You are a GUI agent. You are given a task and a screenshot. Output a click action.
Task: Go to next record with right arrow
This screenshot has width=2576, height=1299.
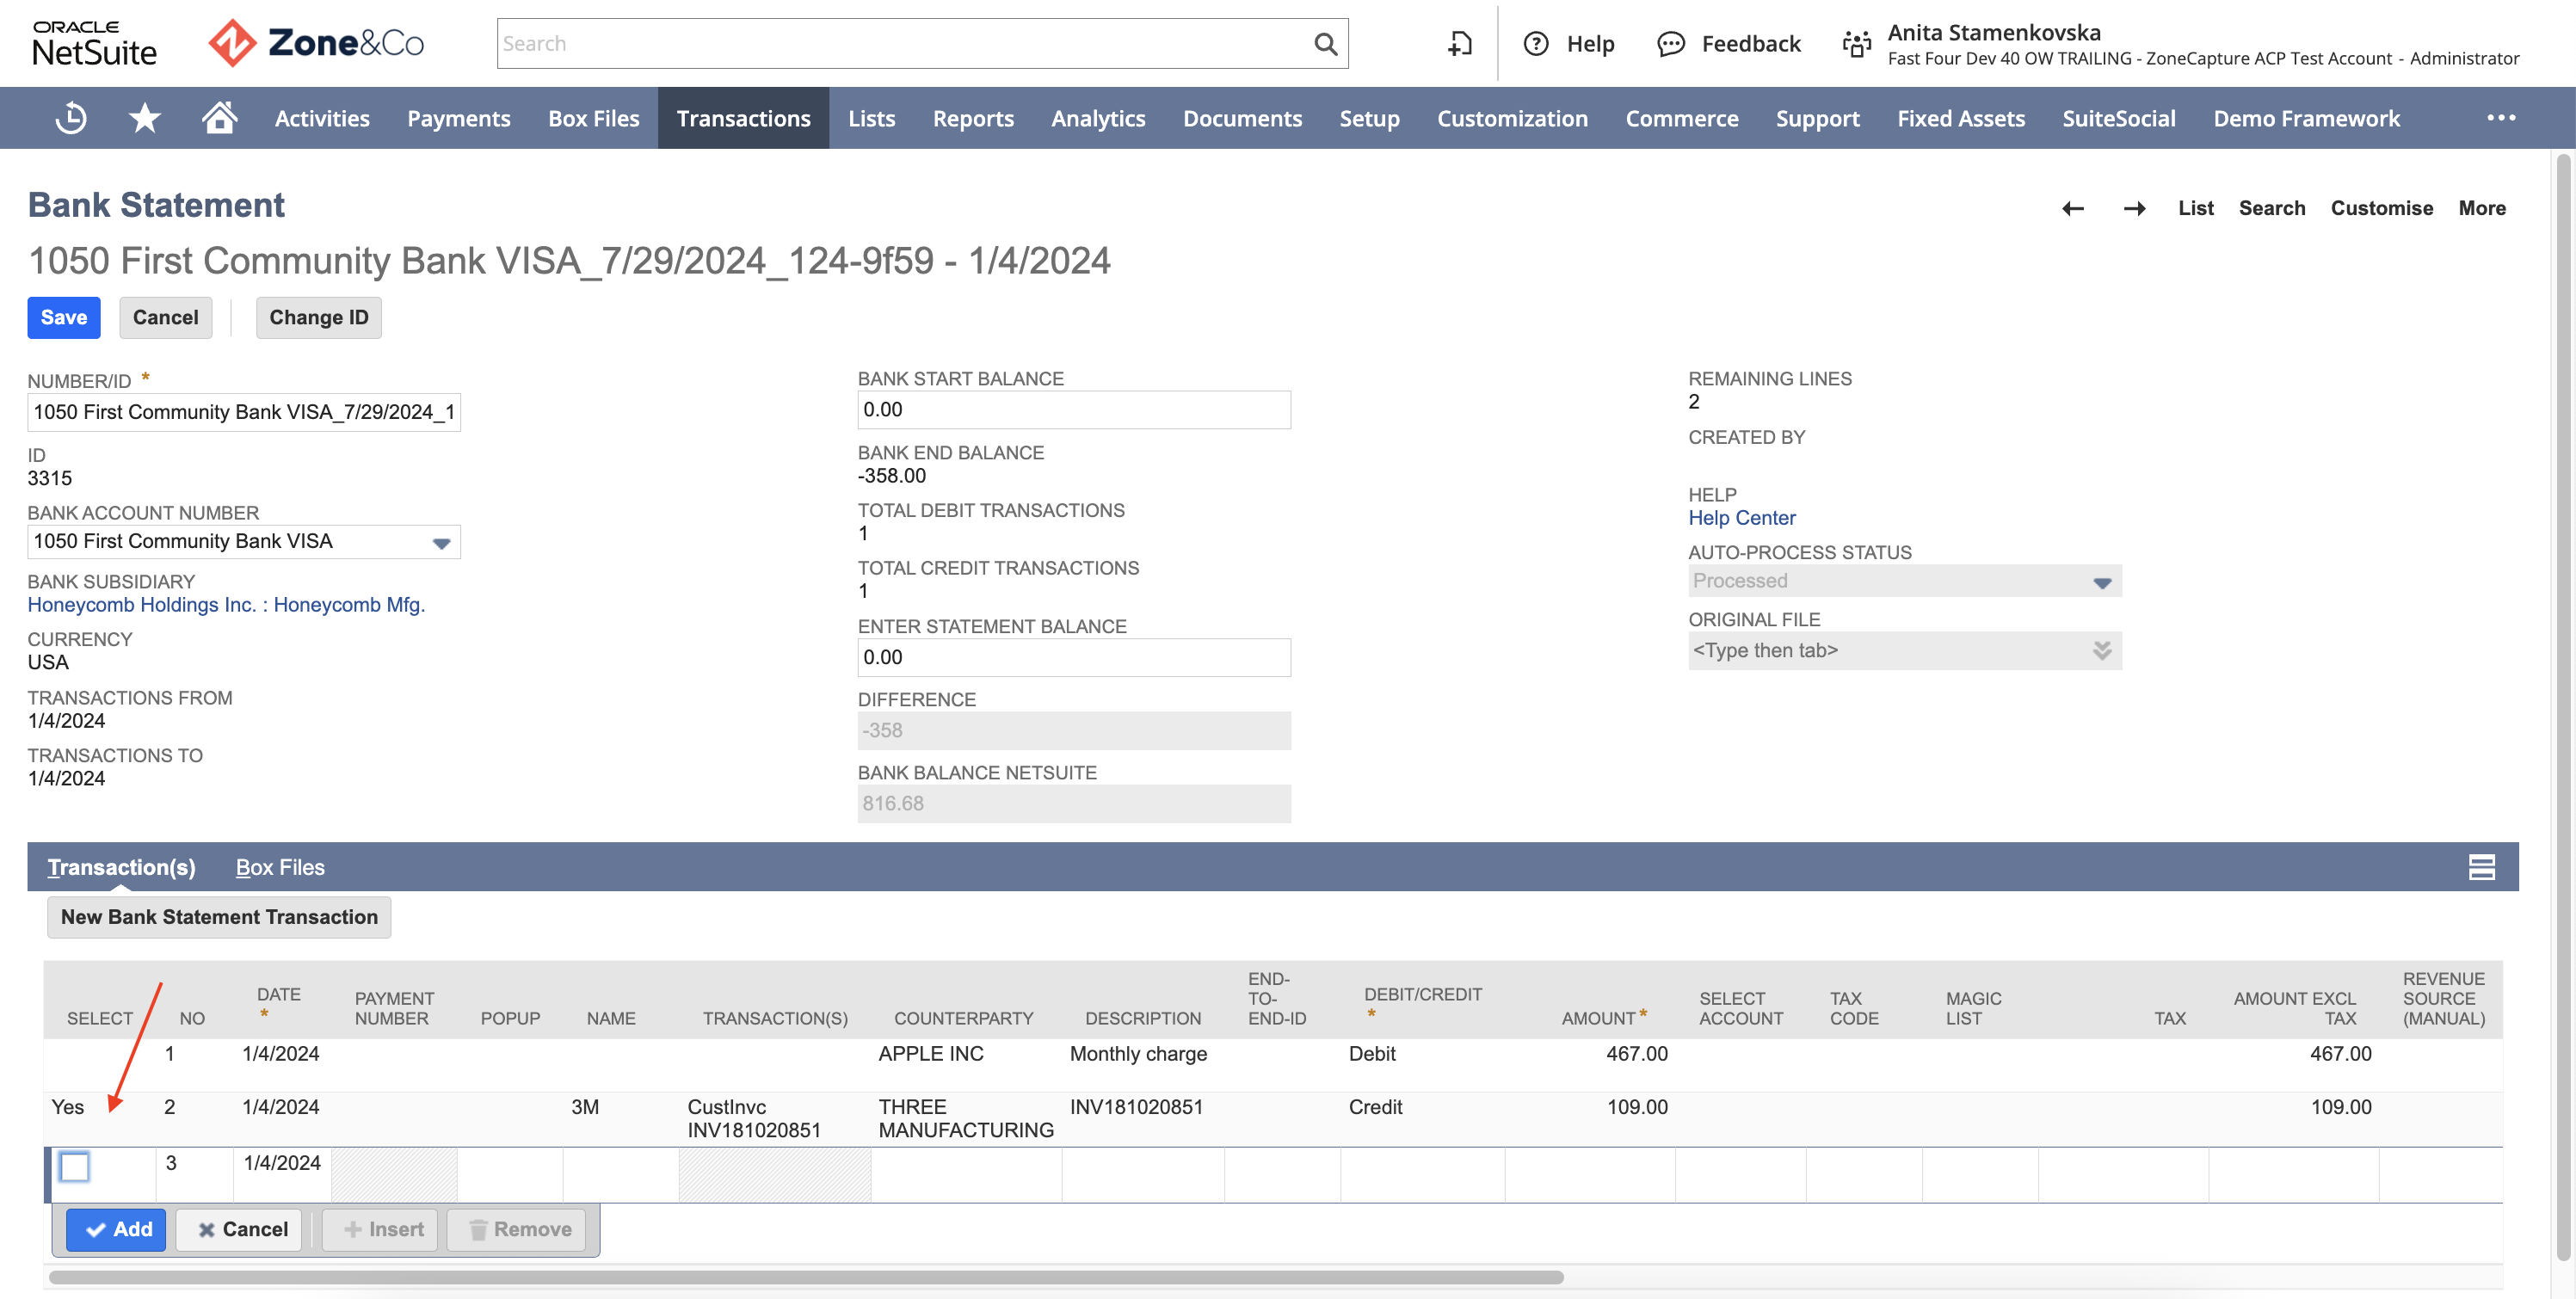(2134, 208)
